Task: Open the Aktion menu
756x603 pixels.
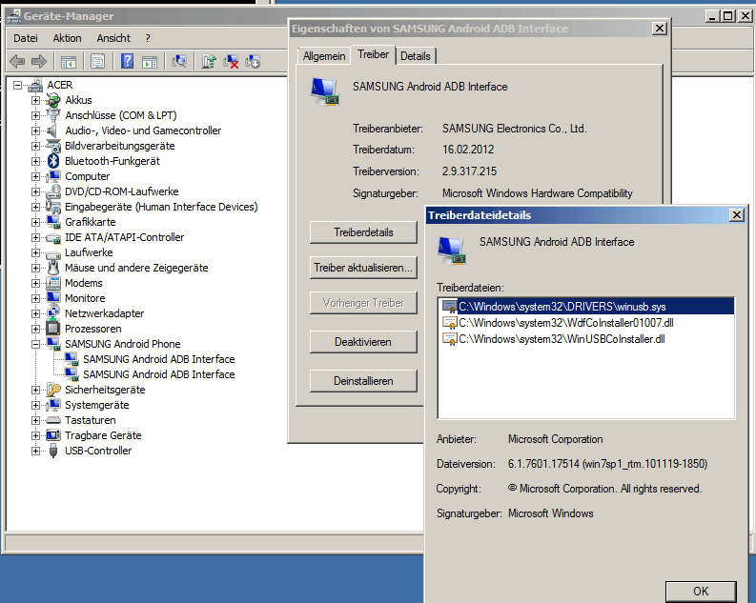Action: pyautogui.click(x=67, y=38)
